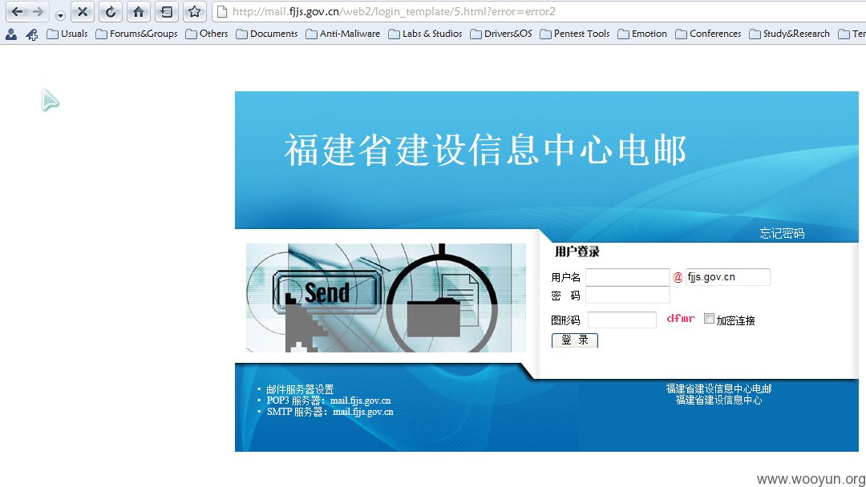The image size is (866, 487).
Task: Click the 邮件服务器设置 text
Action: pyautogui.click(x=300, y=389)
